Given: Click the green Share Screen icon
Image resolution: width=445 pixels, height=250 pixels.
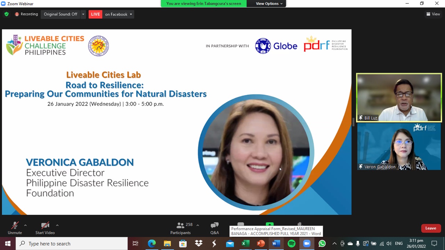Looking at the screenshot, I should 270,224.
